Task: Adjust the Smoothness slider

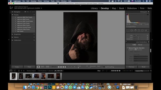Action: point(138,39)
